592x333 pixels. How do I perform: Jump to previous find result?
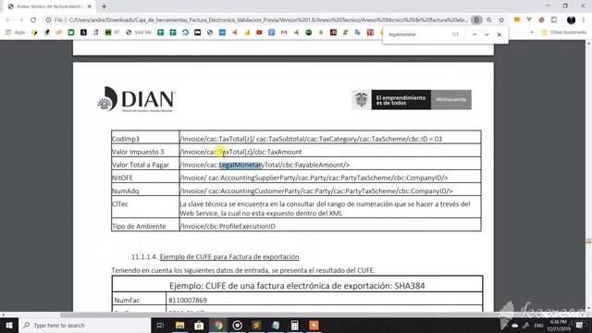[x=475, y=34]
